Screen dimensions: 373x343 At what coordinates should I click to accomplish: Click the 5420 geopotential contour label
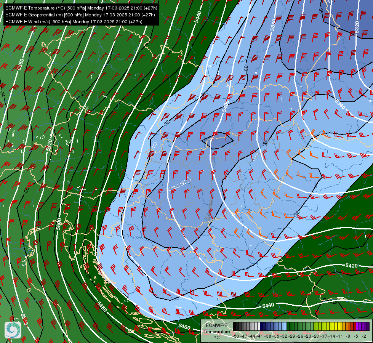352,266
